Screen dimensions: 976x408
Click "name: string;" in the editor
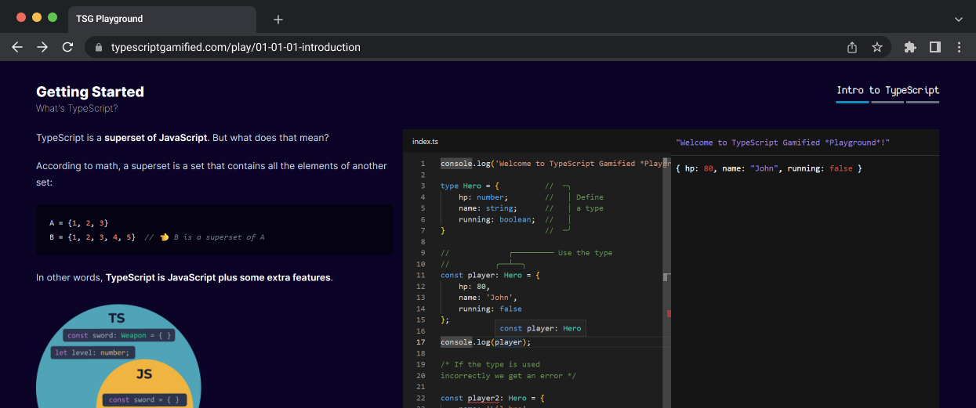(488, 208)
